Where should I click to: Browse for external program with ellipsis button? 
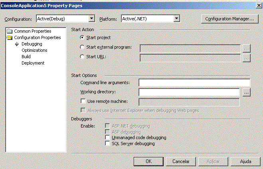click(x=246, y=48)
